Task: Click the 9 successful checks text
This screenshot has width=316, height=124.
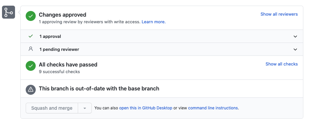Action: click(x=59, y=71)
